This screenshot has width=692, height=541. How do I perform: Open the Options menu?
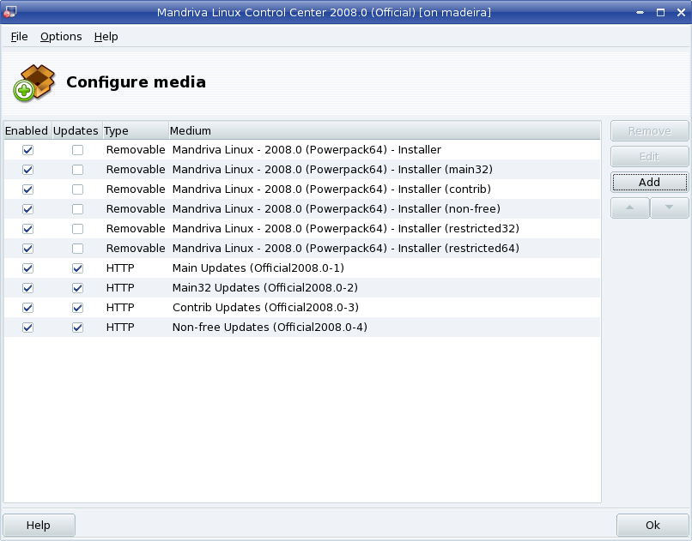[x=61, y=37]
